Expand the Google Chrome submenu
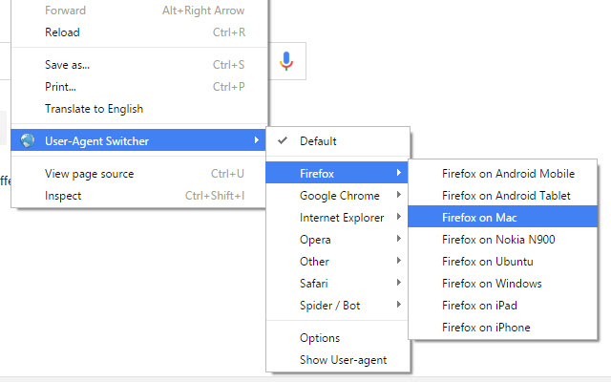611x382 pixels. (339, 196)
